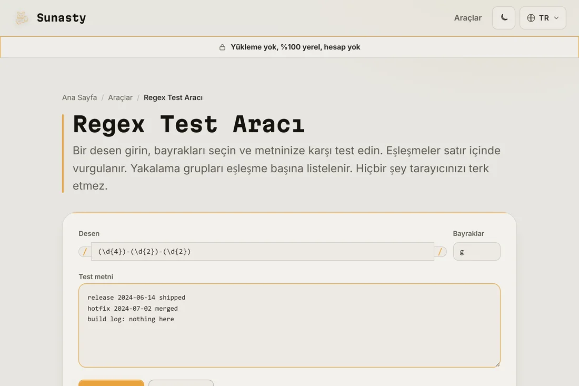
Task: Click the leading slash delimiter before pattern
Action: [x=85, y=252]
